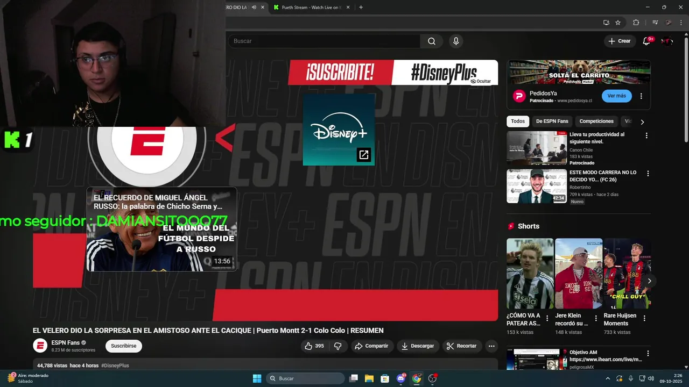This screenshot has width=689, height=387.
Task: Open the PedidosYa Soltá el carrito ad banner
Action: 579,73
